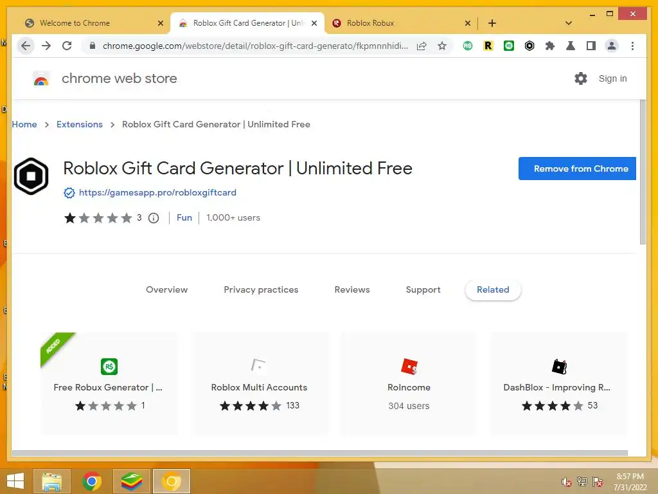Close the Roblox Gift Card Generator tab
658x494 pixels.
[x=314, y=23]
